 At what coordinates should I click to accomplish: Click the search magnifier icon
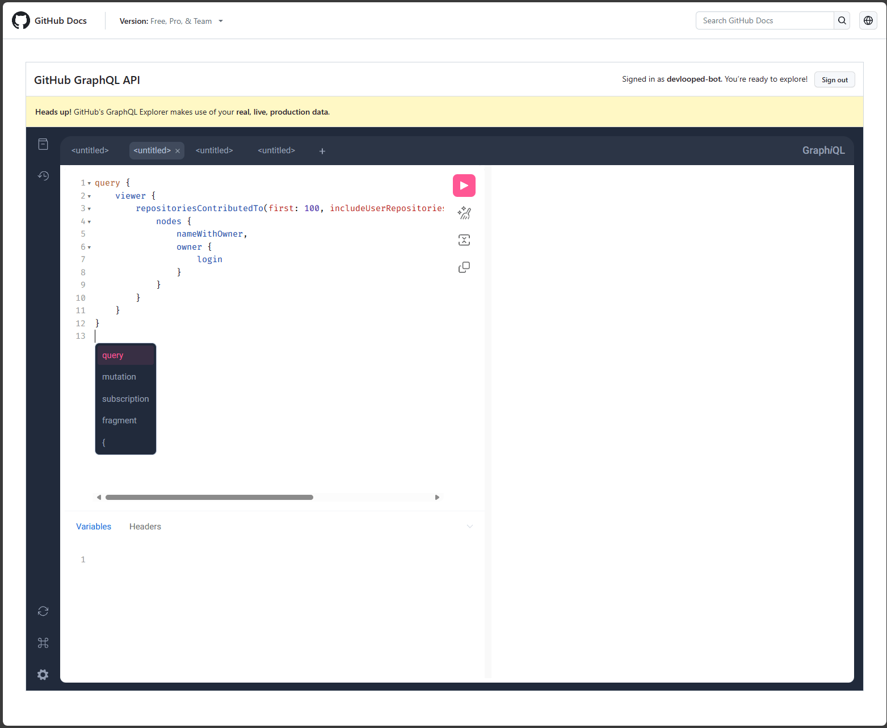(x=842, y=20)
